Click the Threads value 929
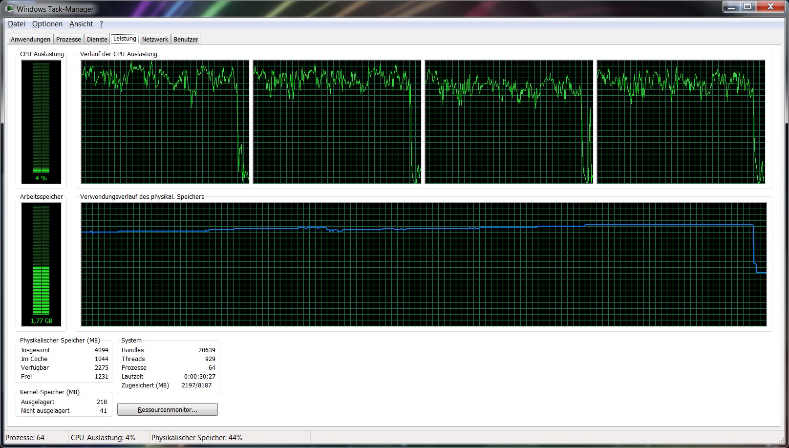The image size is (789, 448). click(x=210, y=359)
